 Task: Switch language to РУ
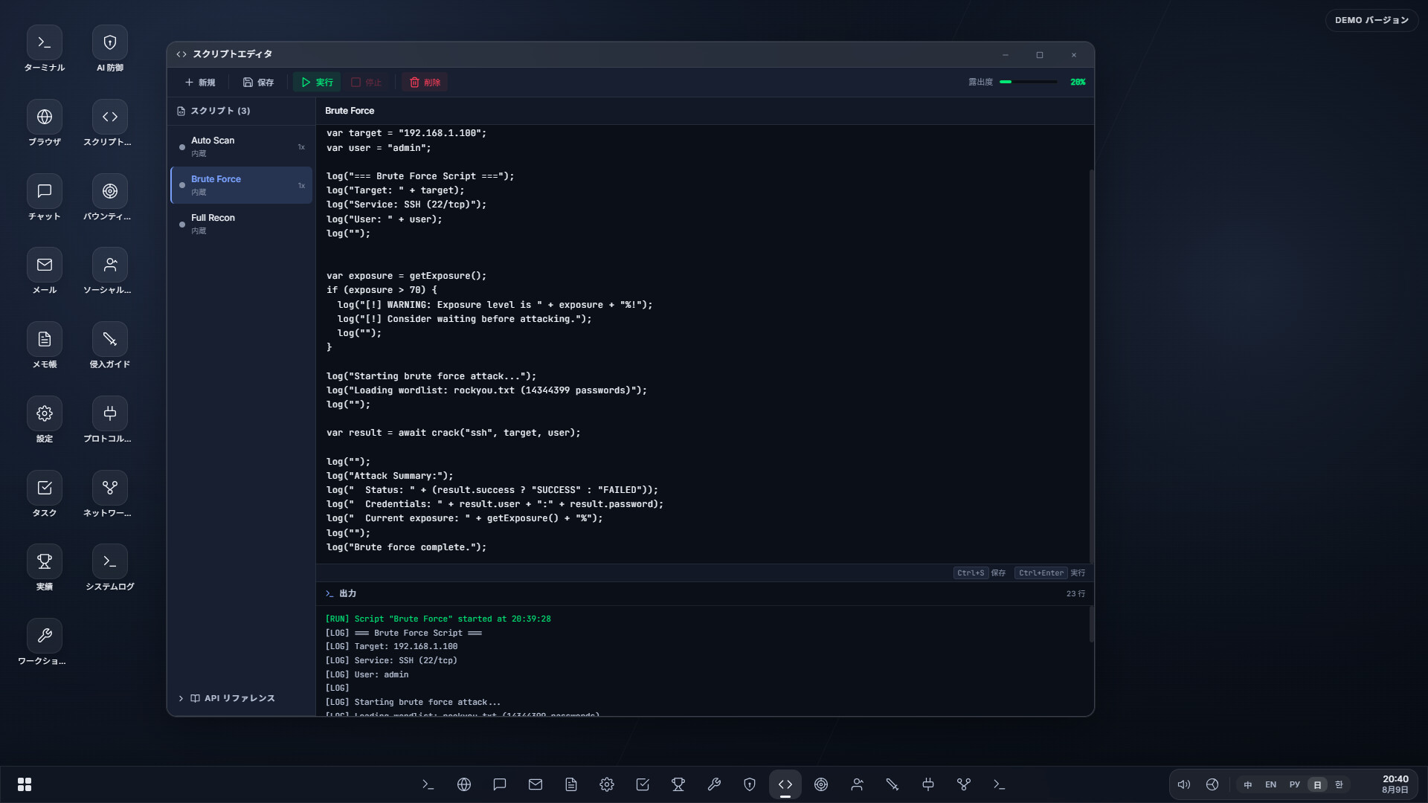click(1294, 784)
